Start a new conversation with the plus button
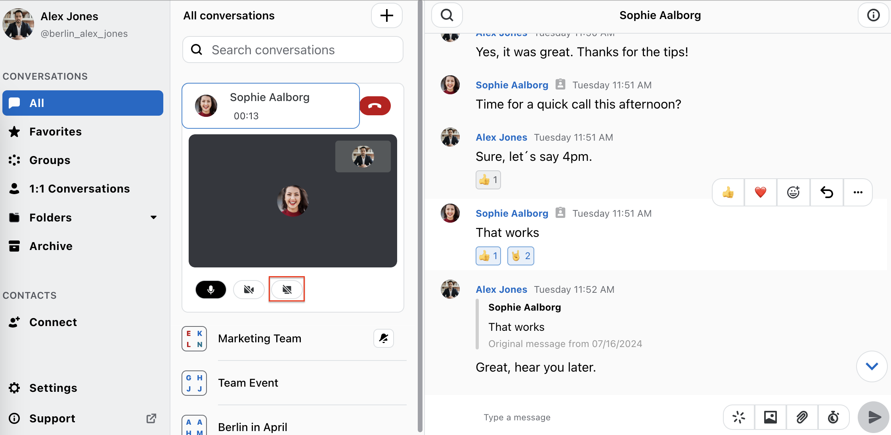The height and width of the screenshot is (435, 891). 387,16
